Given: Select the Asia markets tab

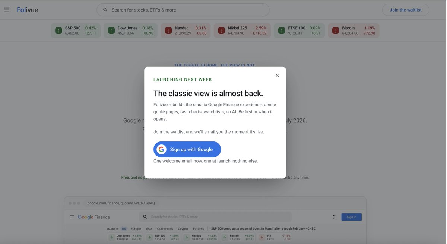Looking at the screenshot, I should click(149, 229).
